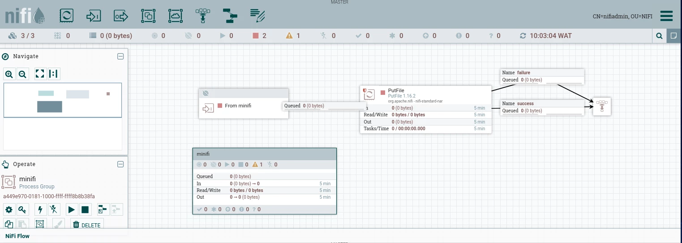682x243 pixels.
Task: Show the flow at actual size
Action: pyautogui.click(x=53, y=74)
